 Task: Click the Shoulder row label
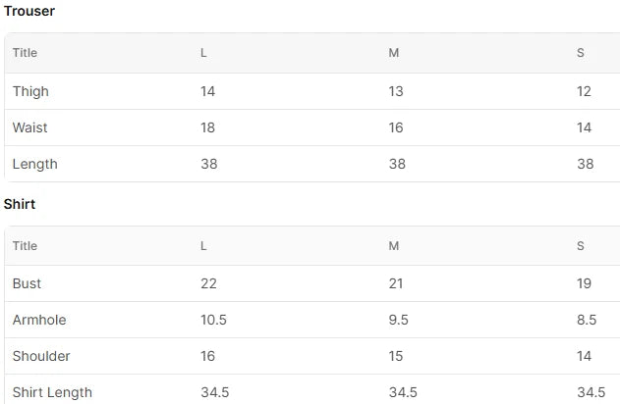point(41,356)
